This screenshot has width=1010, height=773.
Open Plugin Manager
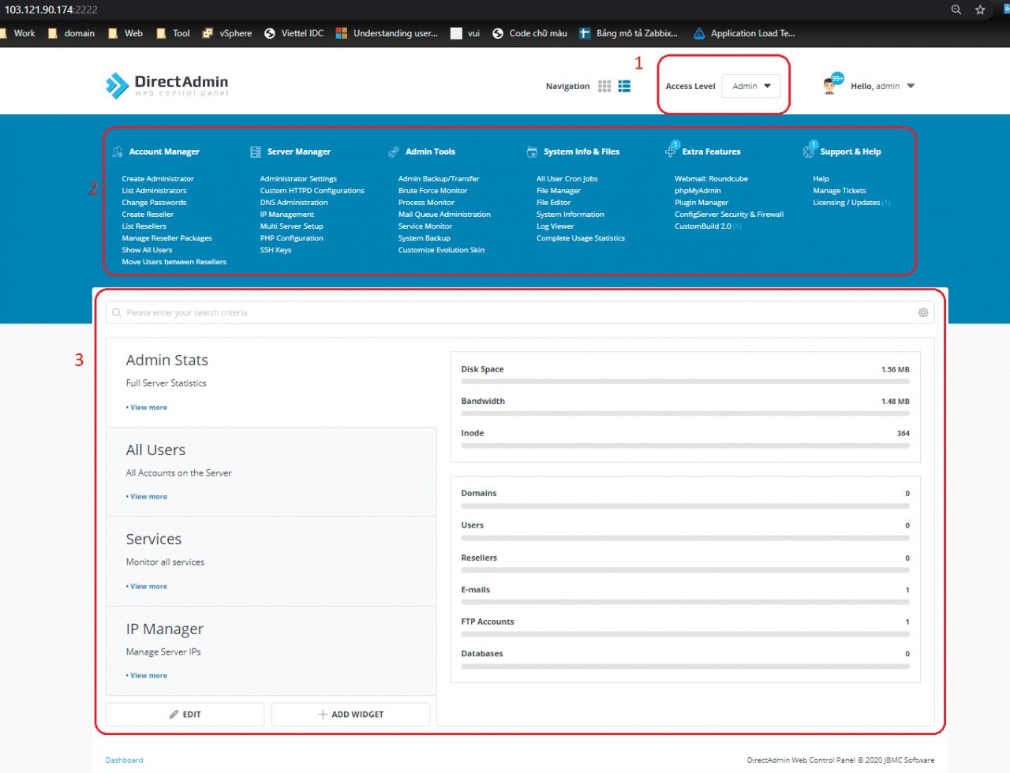point(701,203)
